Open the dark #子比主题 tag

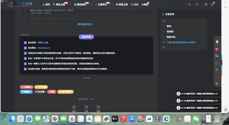pyautogui.click(x=40, y=92)
